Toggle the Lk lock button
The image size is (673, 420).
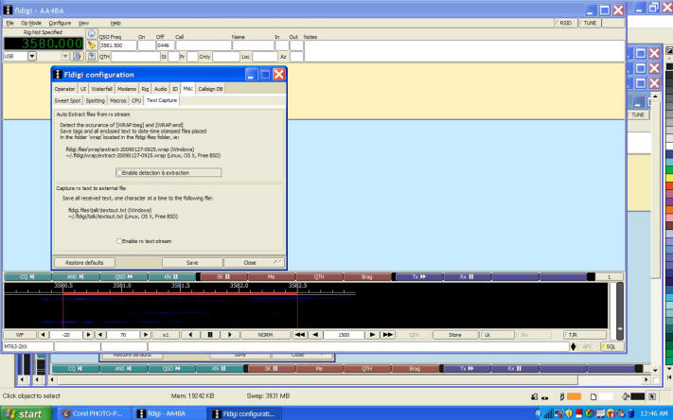(496, 335)
